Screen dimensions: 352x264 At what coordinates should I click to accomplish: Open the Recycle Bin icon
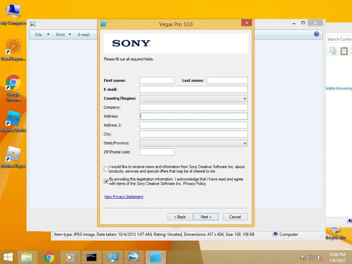pyautogui.click(x=335, y=234)
